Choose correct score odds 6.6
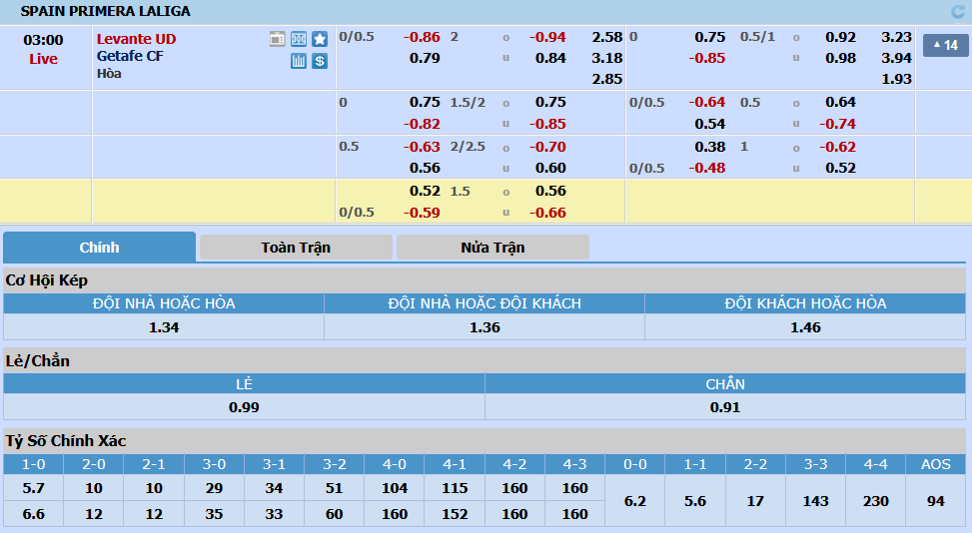Viewport: 972px width, 533px height. (x=34, y=514)
